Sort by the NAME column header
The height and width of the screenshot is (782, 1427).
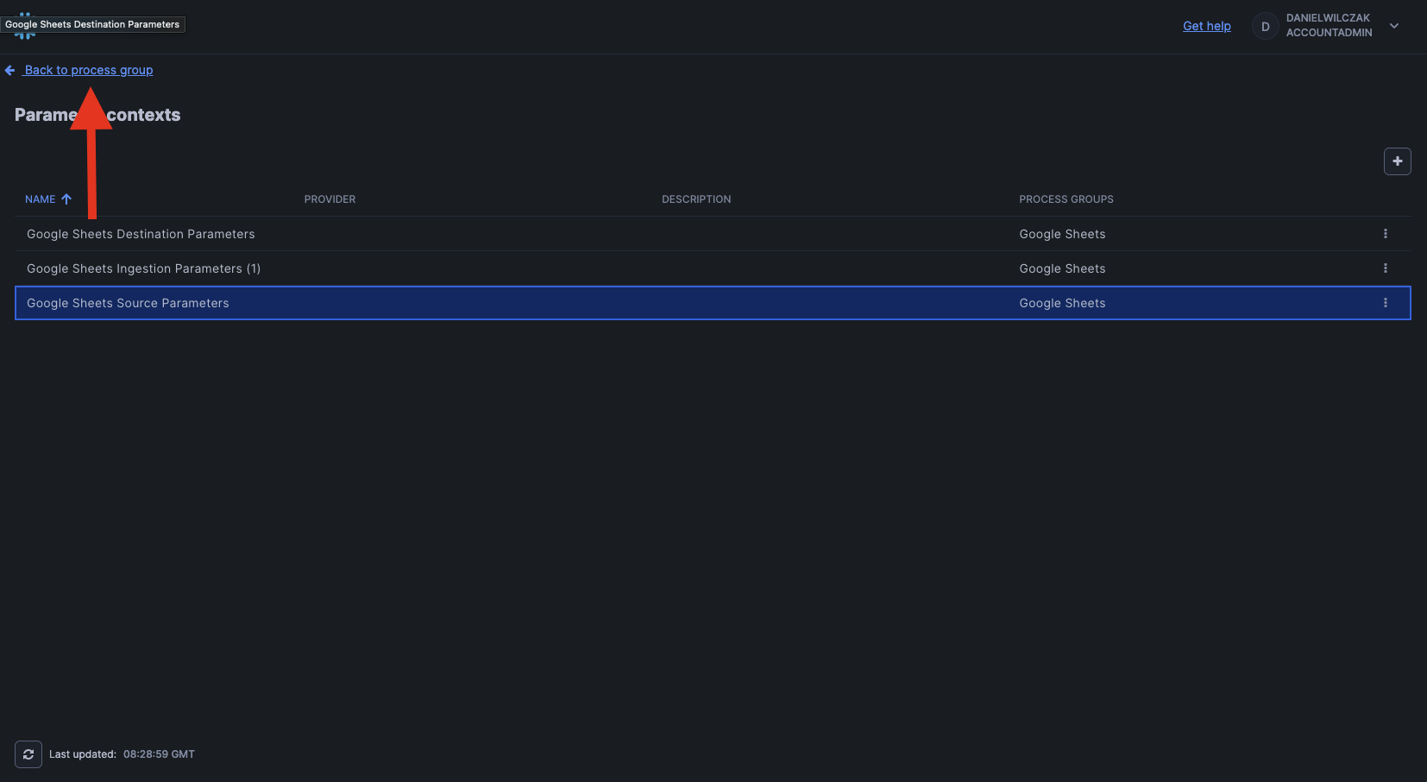41,199
